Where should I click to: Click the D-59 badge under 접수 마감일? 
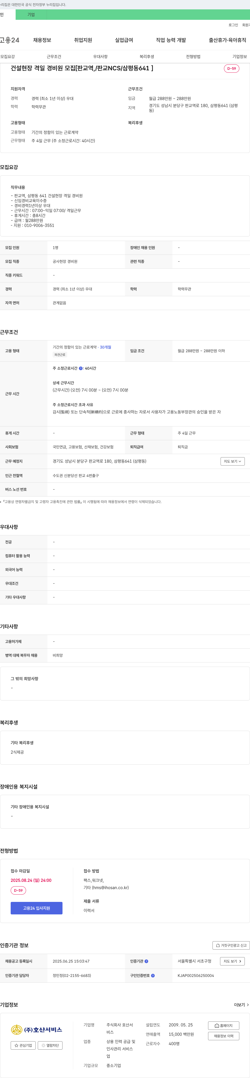point(18,890)
